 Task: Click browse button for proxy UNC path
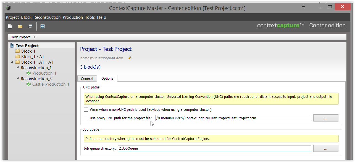pos(326,118)
